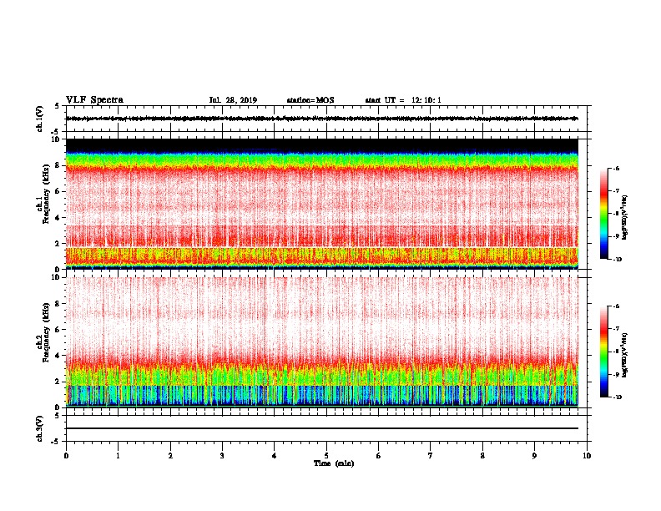Click the "-10" label on upper colorbar

click(x=618, y=260)
